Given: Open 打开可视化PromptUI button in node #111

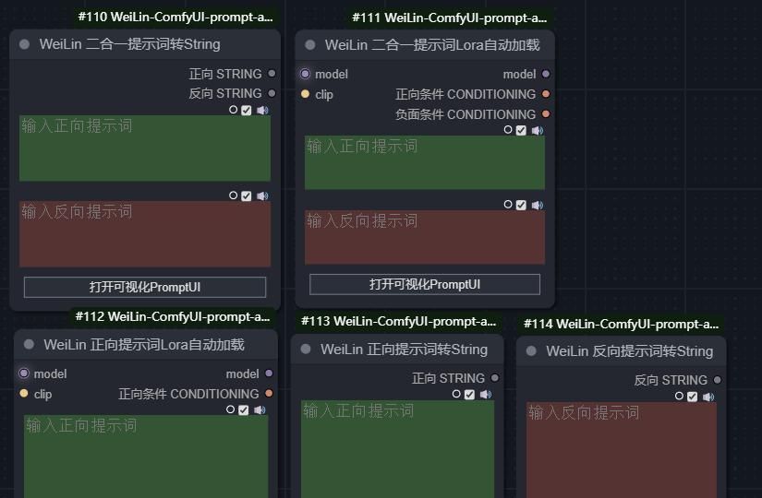Looking at the screenshot, I should (x=425, y=284).
